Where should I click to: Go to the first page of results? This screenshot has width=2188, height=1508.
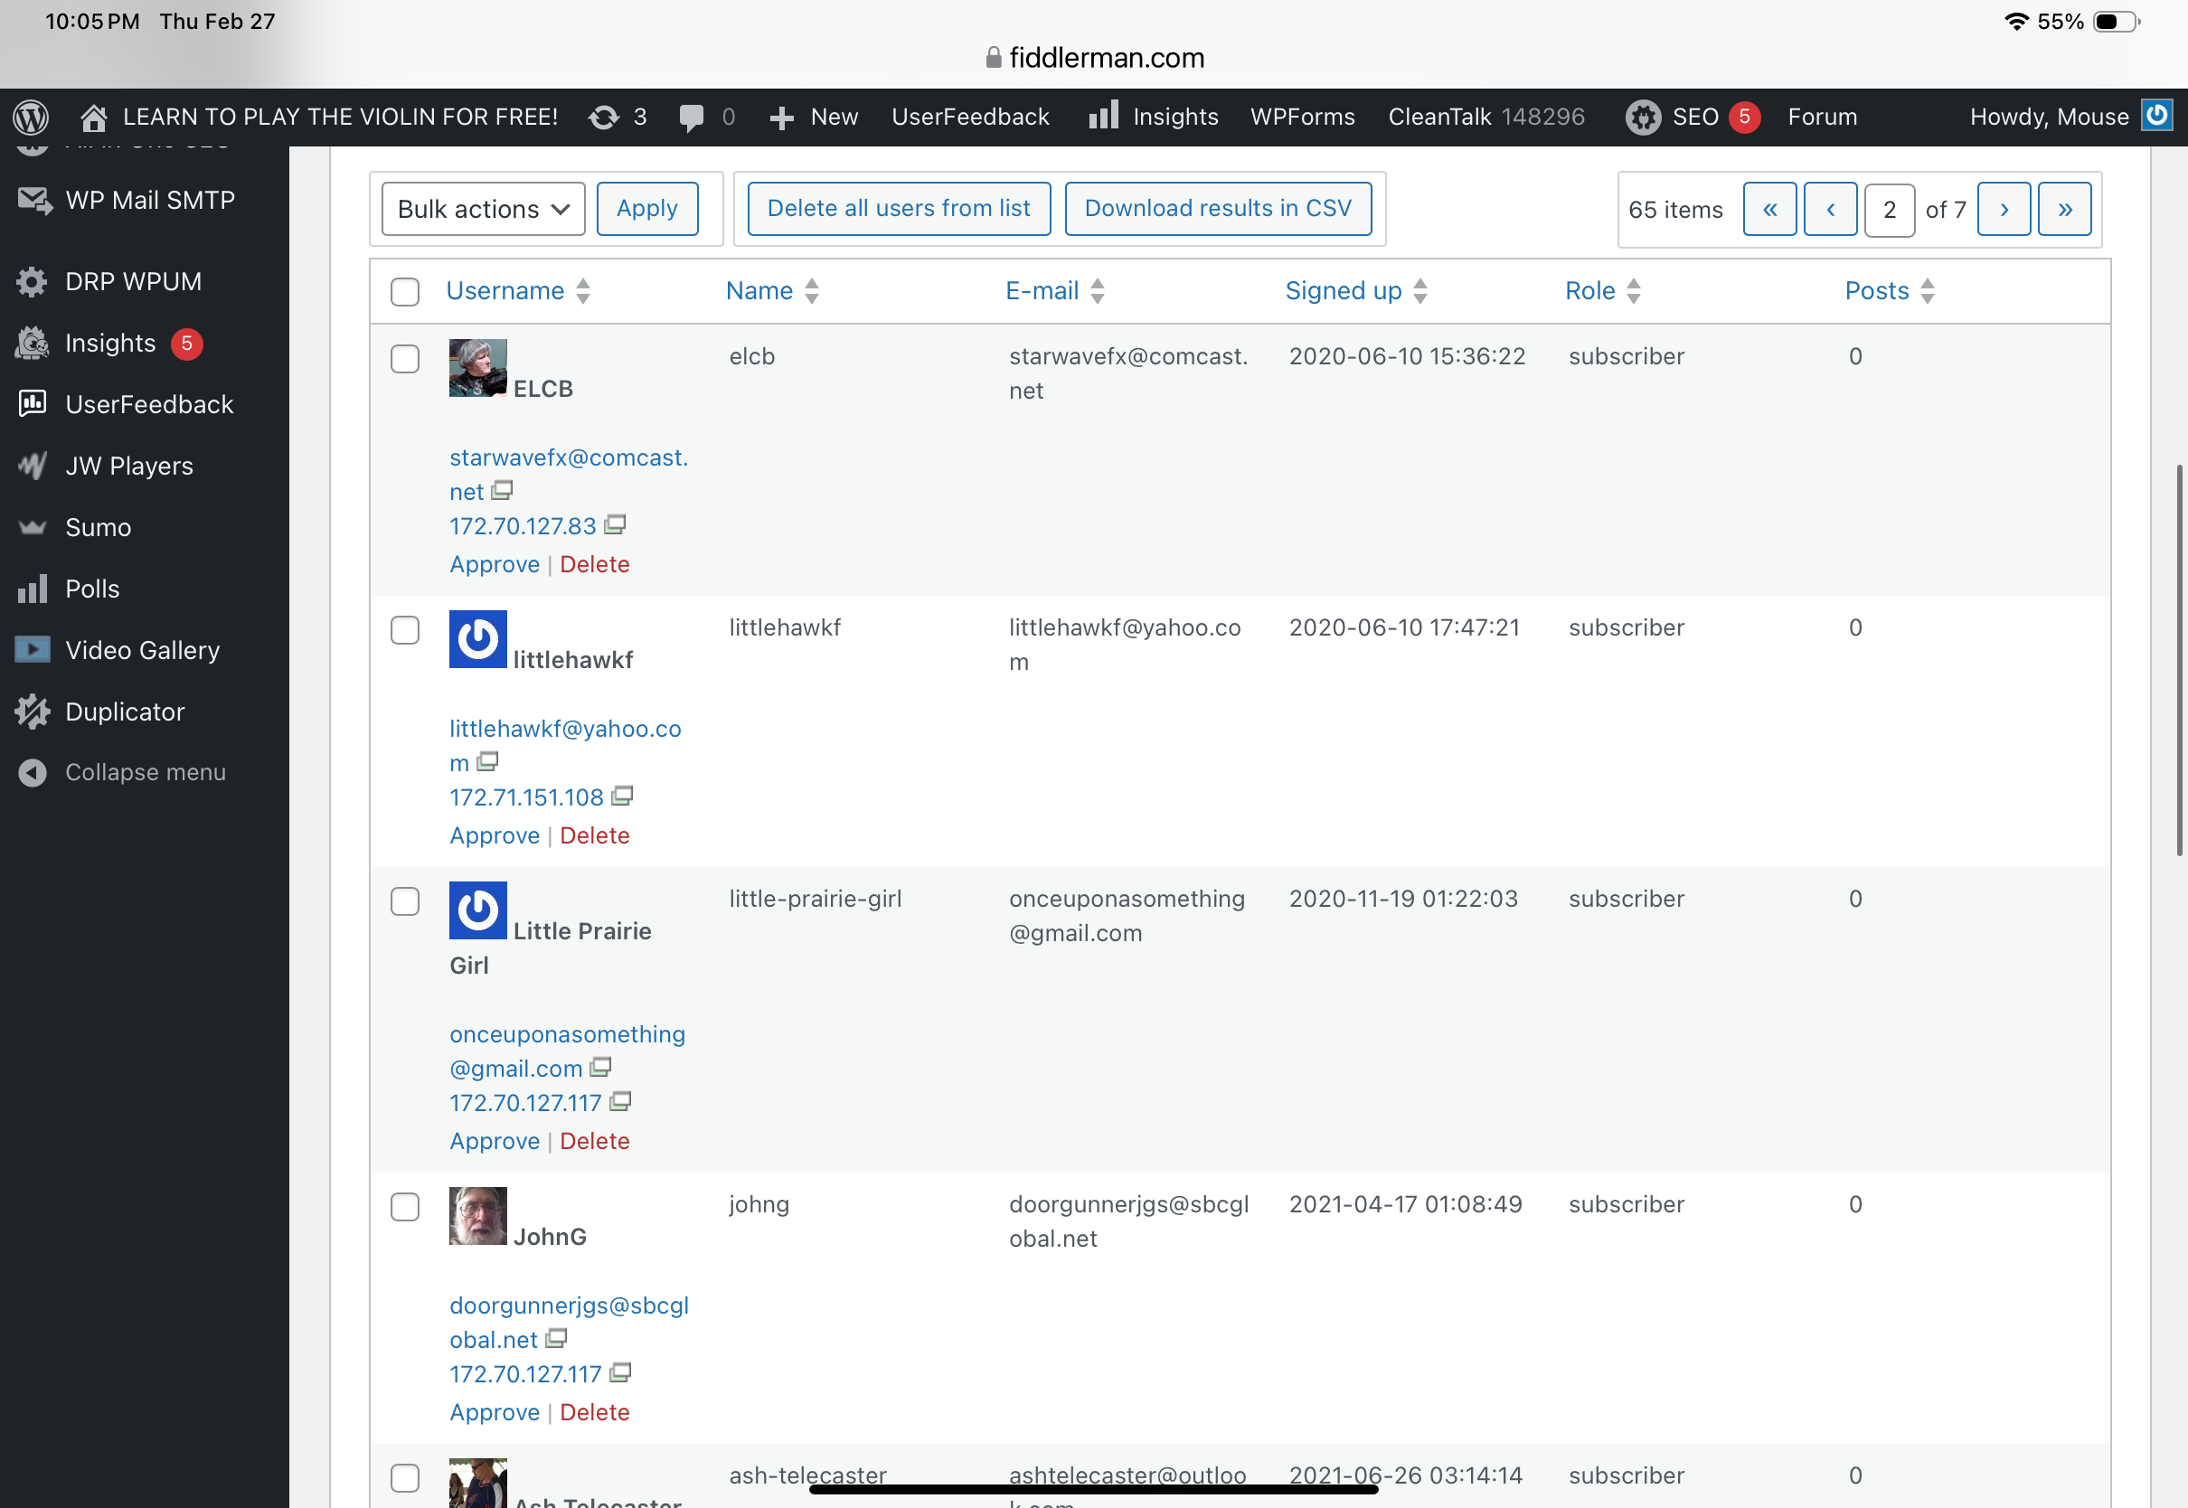coord(1769,210)
